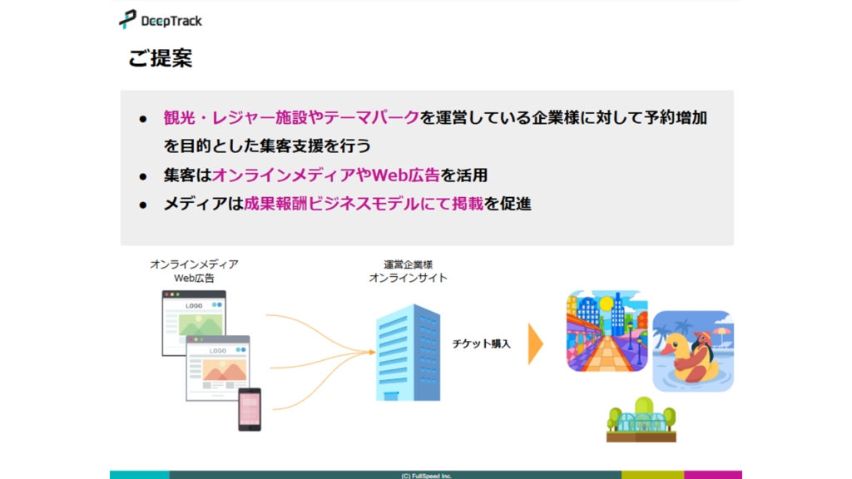This screenshot has width=852, height=479.
Task: Click the text 観光・レジャー施設やテーマパーク
Action: [x=292, y=117]
